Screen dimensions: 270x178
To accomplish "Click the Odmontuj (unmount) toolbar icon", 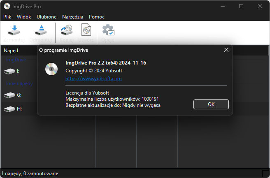I will point(41,30).
